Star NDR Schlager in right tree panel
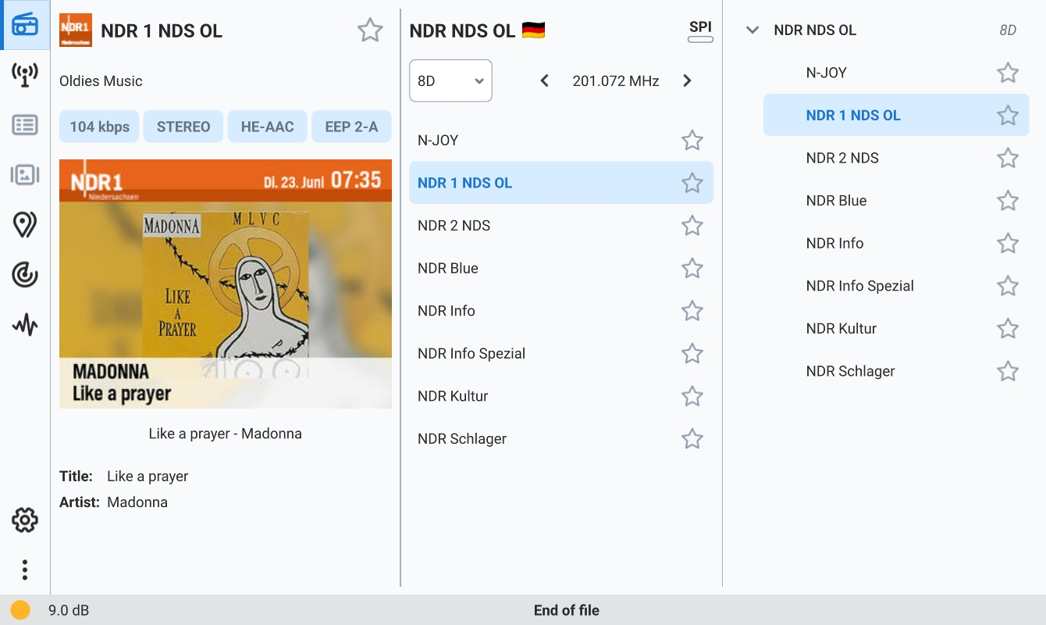 [x=1008, y=371]
